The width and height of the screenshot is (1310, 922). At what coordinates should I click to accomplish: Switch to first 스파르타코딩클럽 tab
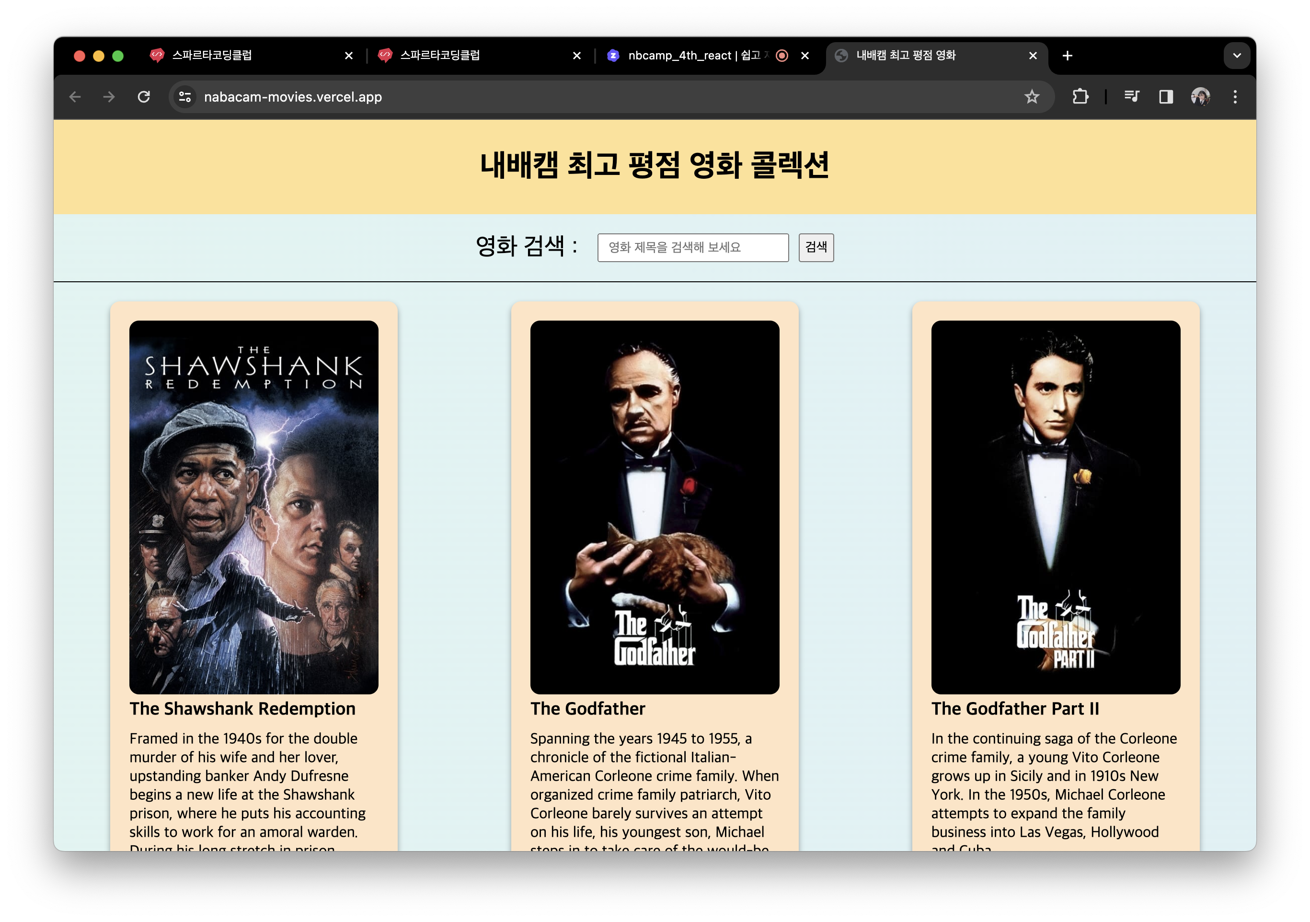251,55
